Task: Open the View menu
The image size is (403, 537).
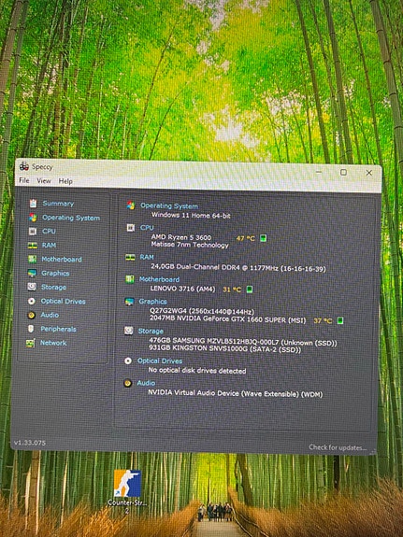Action: pyautogui.click(x=44, y=181)
